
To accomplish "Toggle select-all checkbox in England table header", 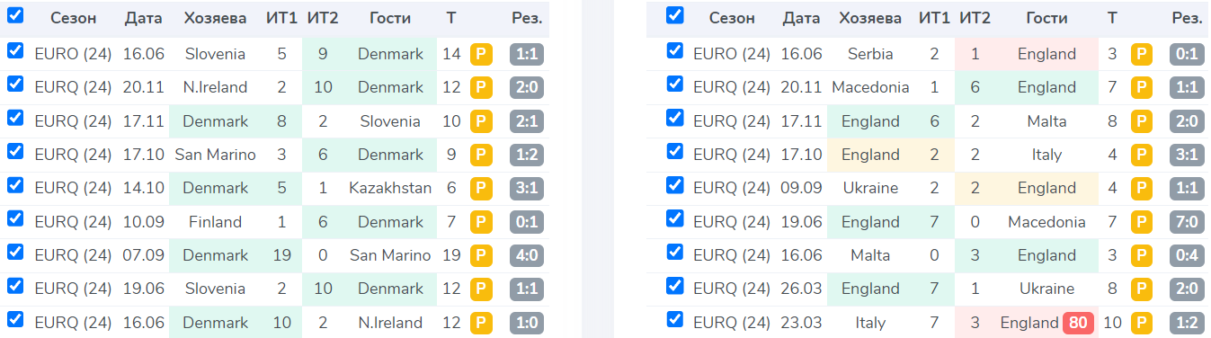I will (x=674, y=15).
